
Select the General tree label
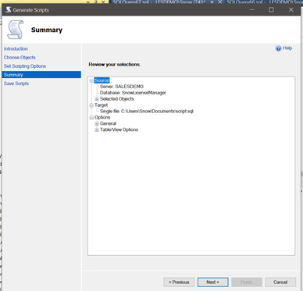(x=108, y=124)
